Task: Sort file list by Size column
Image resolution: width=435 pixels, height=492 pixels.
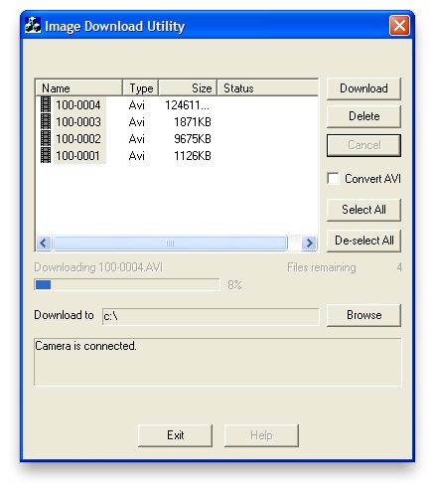Action: (188, 88)
